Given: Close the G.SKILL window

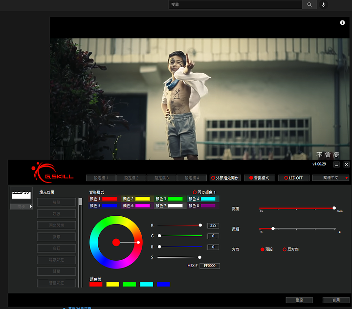Looking at the screenshot, I should [x=347, y=165].
